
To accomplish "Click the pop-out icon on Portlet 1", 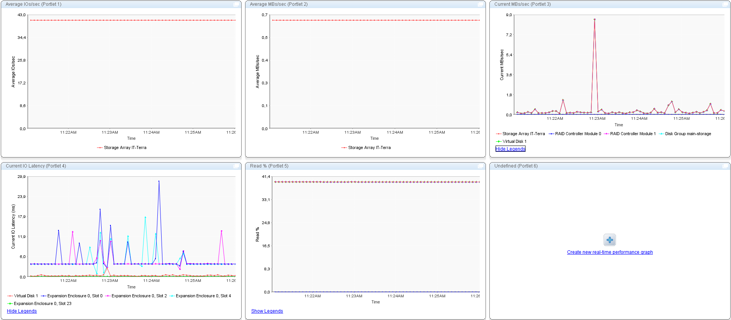I will [x=236, y=5].
